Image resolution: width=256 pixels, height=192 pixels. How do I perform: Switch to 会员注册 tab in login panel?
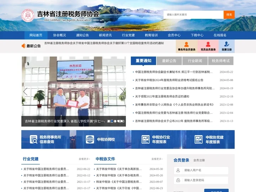199,160
